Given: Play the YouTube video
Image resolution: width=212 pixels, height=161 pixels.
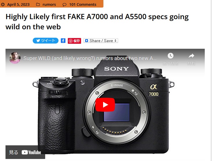Looking at the screenshot, I should tap(105, 105).
